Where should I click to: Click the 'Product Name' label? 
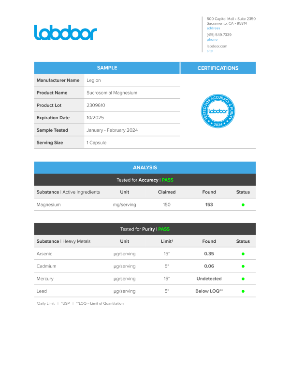click(52, 93)
